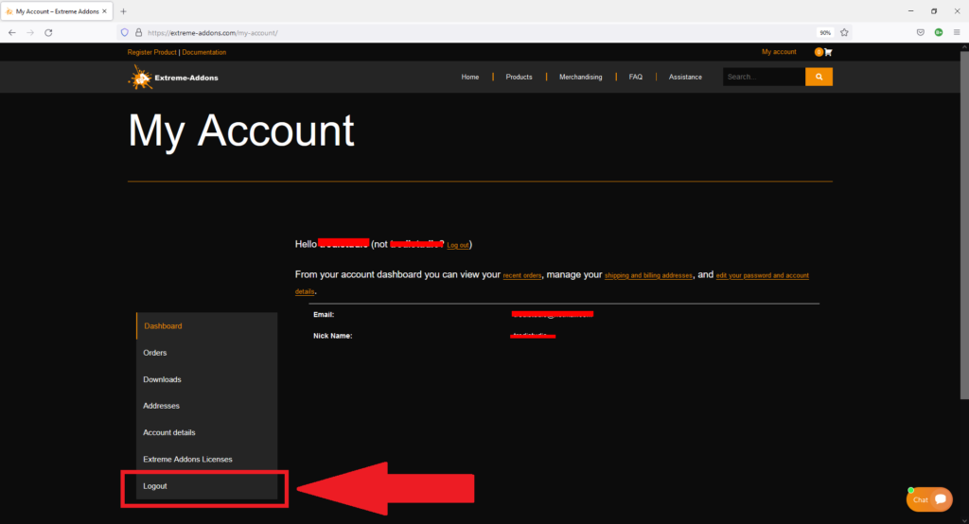Click the inline Log out link
This screenshot has width=969, height=524.
(x=457, y=245)
